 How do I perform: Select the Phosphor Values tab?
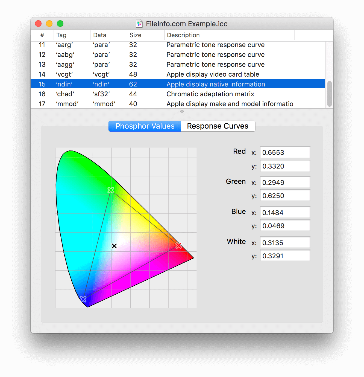pos(145,126)
